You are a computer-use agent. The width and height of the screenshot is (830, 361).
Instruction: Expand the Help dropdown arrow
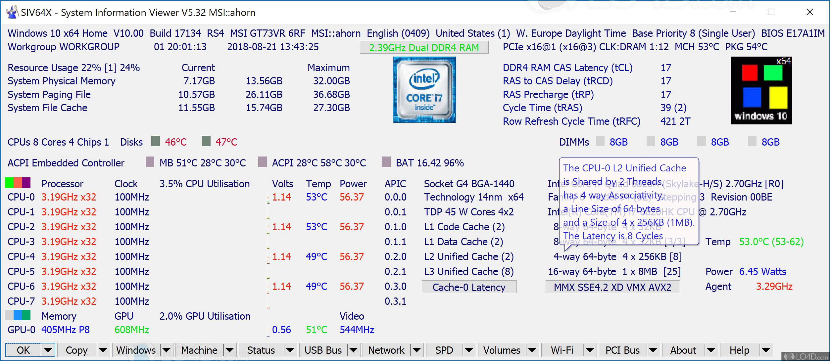coord(766,350)
